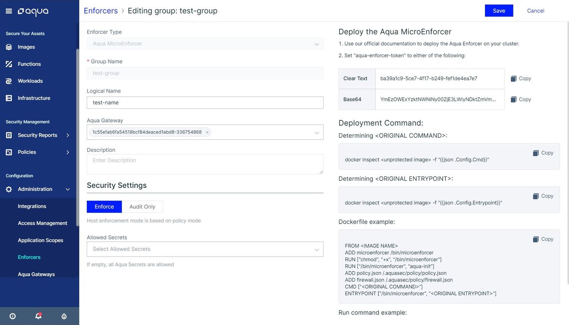Click the Description text area
The width and height of the screenshot is (569, 325).
[x=205, y=164]
